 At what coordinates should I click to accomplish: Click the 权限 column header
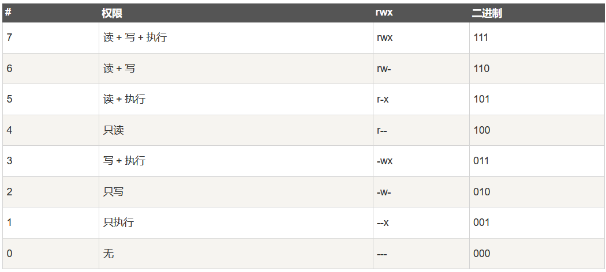pos(112,13)
